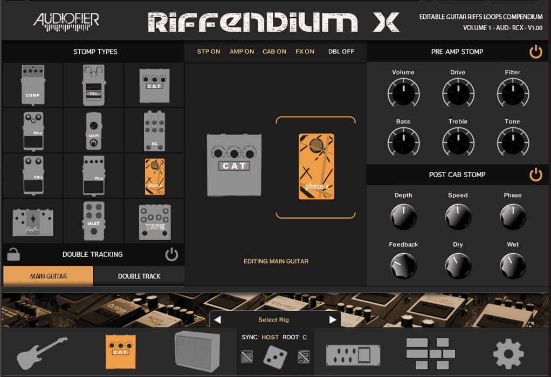The height and width of the screenshot is (377, 551).
Task: Open the rack effects unit page
Action: pyautogui.click(x=353, y=355)
